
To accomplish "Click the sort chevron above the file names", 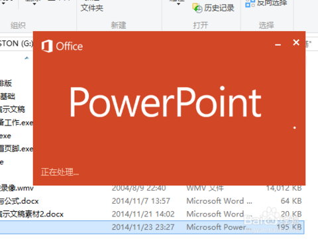I will (x=26, y=58).
